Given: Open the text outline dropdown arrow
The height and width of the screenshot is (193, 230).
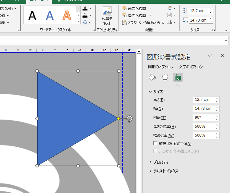Looking at the screenshot, I should tap(90, 15).
